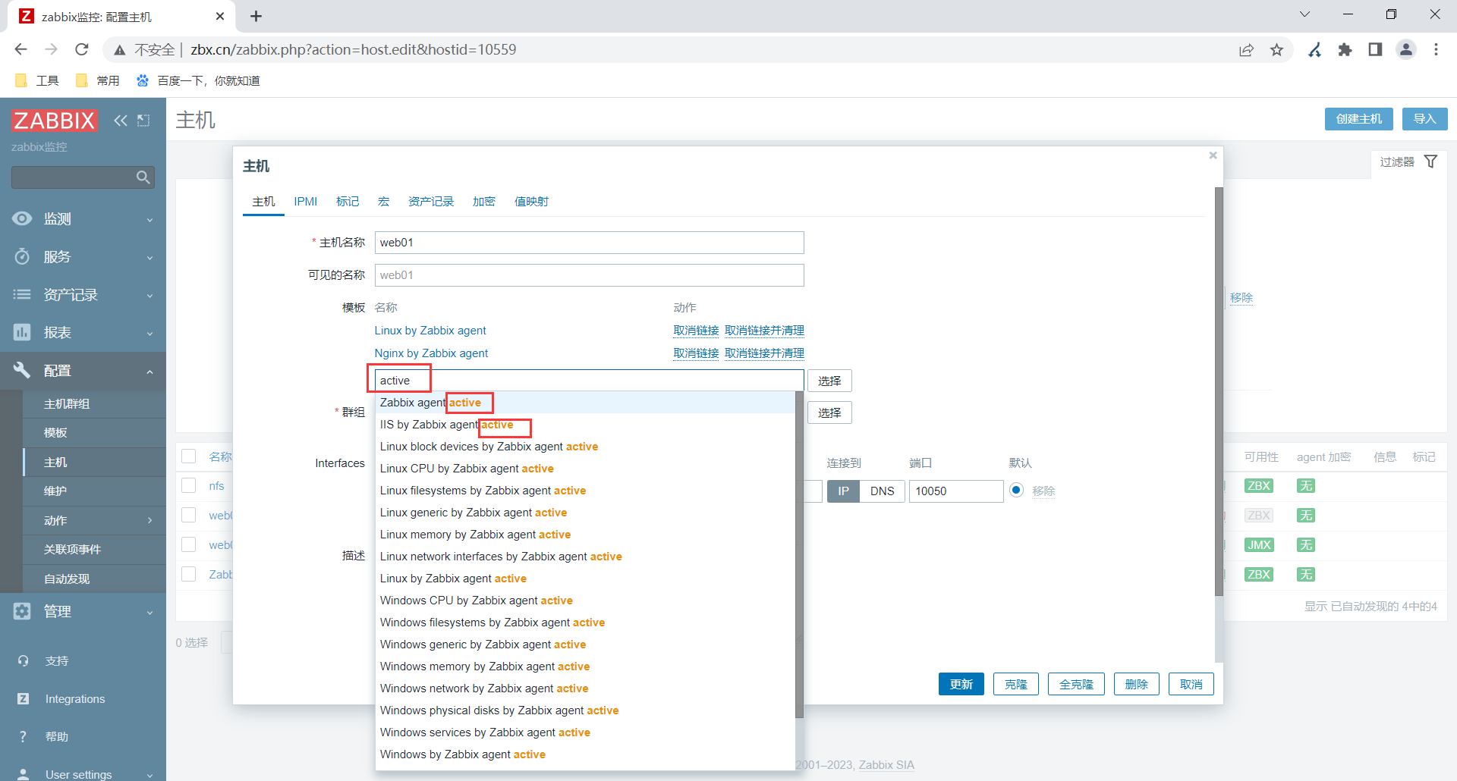Switch to the IPMI tab

tap(306, 201)
